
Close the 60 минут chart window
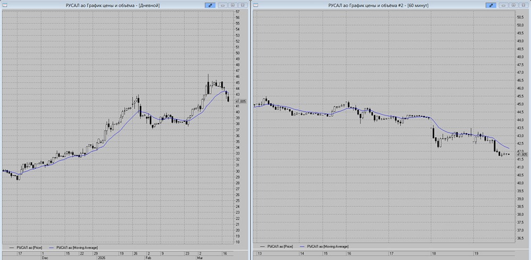click(523, 5)
